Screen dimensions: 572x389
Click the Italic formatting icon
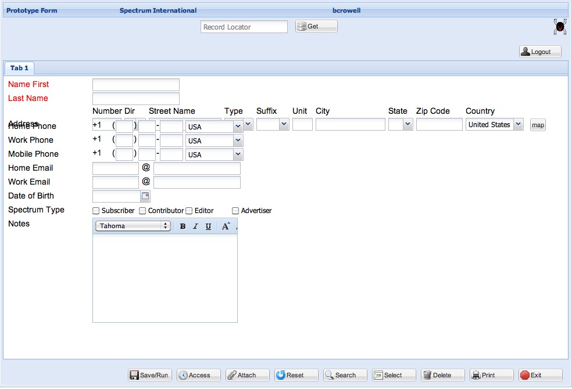(x=195, y=226)
